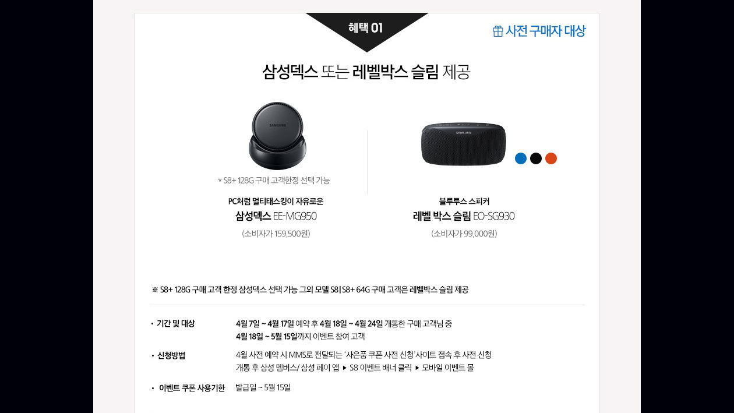Click the 소비자가 159,500원 price text
Image resolution: width=734 pixels, height=413 pixels.
click(276, 234)
